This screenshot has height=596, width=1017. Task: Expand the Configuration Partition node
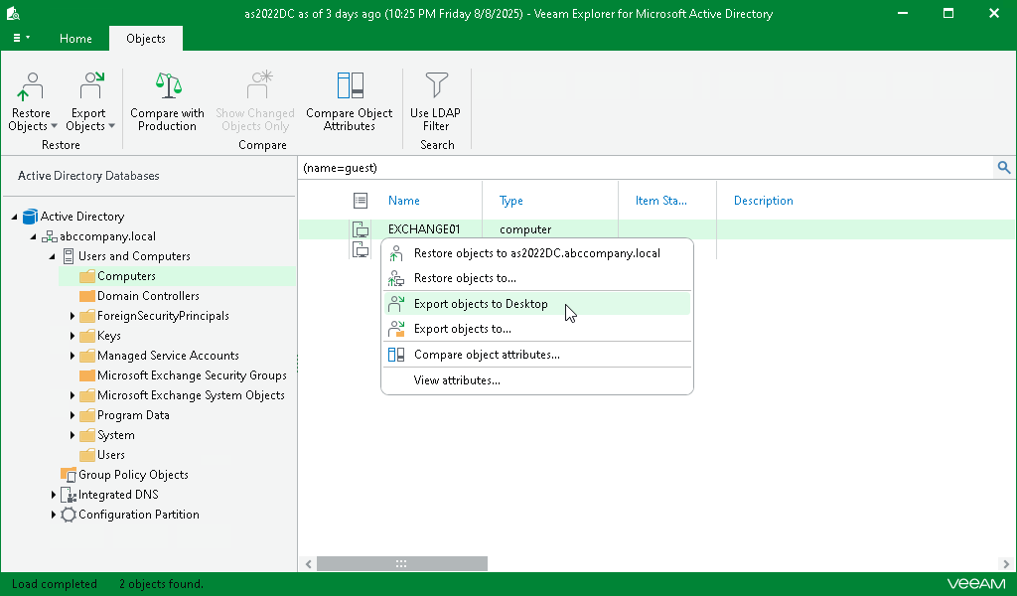click(x=54, y=515)
